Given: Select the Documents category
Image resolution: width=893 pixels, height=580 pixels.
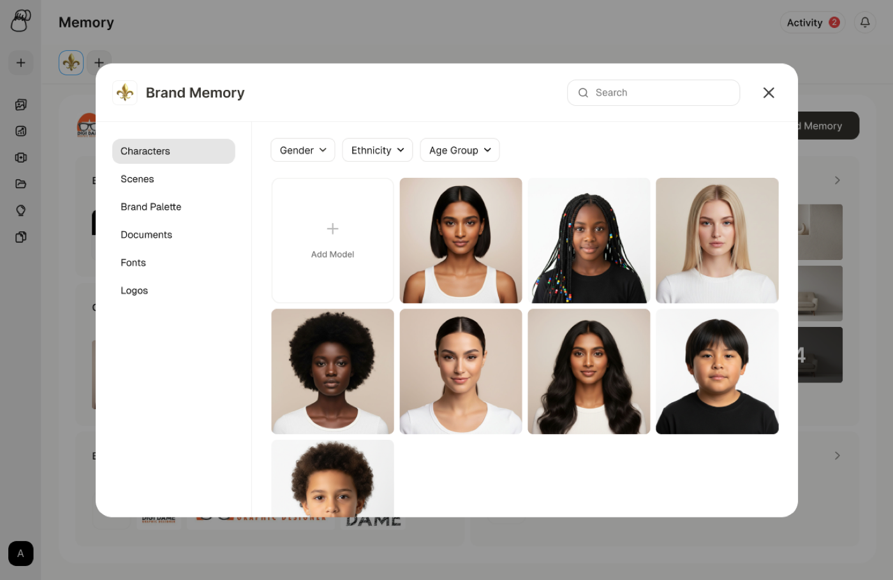Looking at the screenshot, I should 173,235.
